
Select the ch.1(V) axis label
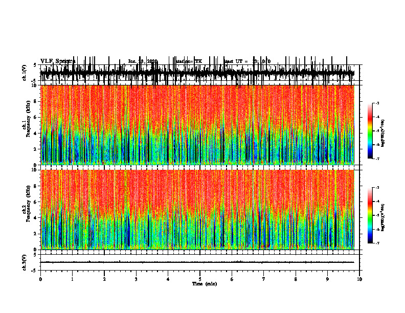(x=25, y=73)
